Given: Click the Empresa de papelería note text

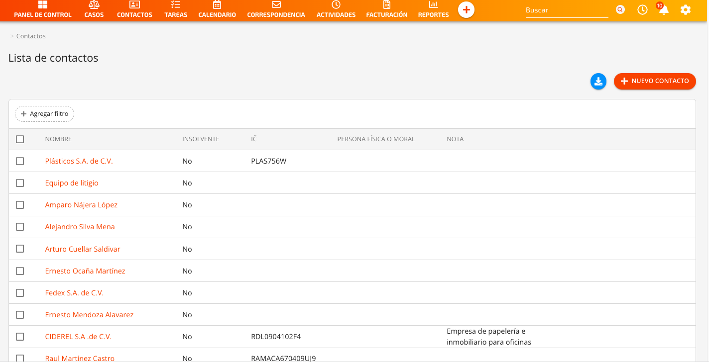Looking at the screenshot, I should 489,337.
